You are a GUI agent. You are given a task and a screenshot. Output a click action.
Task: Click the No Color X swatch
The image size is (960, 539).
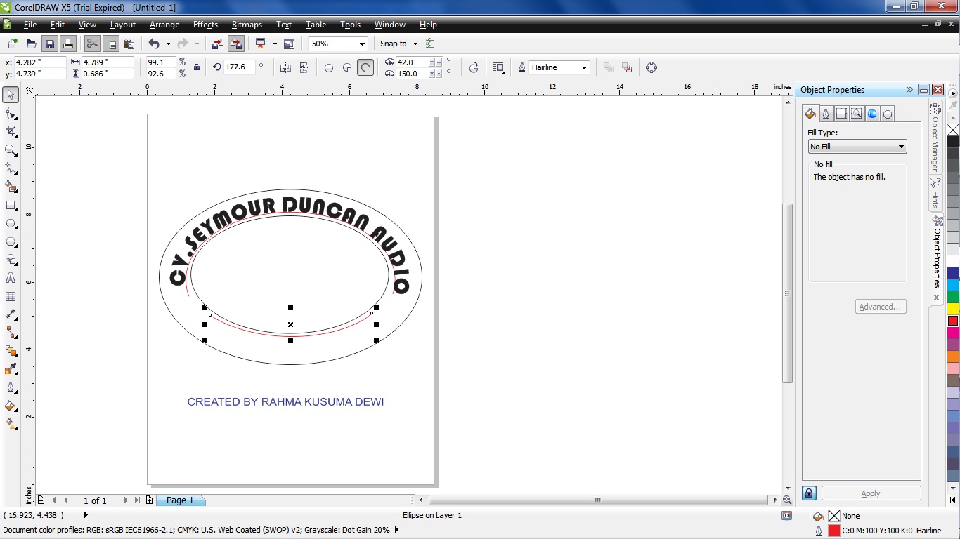(x=953, y=130)
